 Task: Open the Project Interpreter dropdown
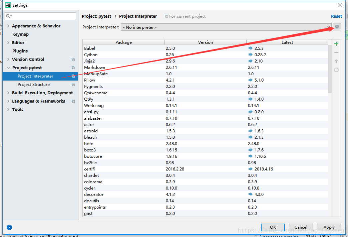pyautogui.click(x=226, y=27)
